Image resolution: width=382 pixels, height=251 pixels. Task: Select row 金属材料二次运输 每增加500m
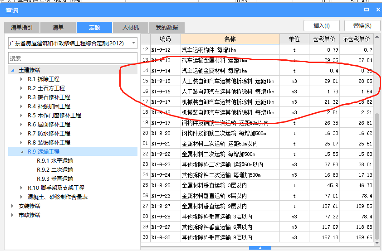219,154
